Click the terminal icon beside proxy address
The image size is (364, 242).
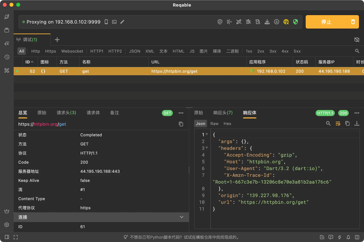pyautogui.click(x=114, y=22)
